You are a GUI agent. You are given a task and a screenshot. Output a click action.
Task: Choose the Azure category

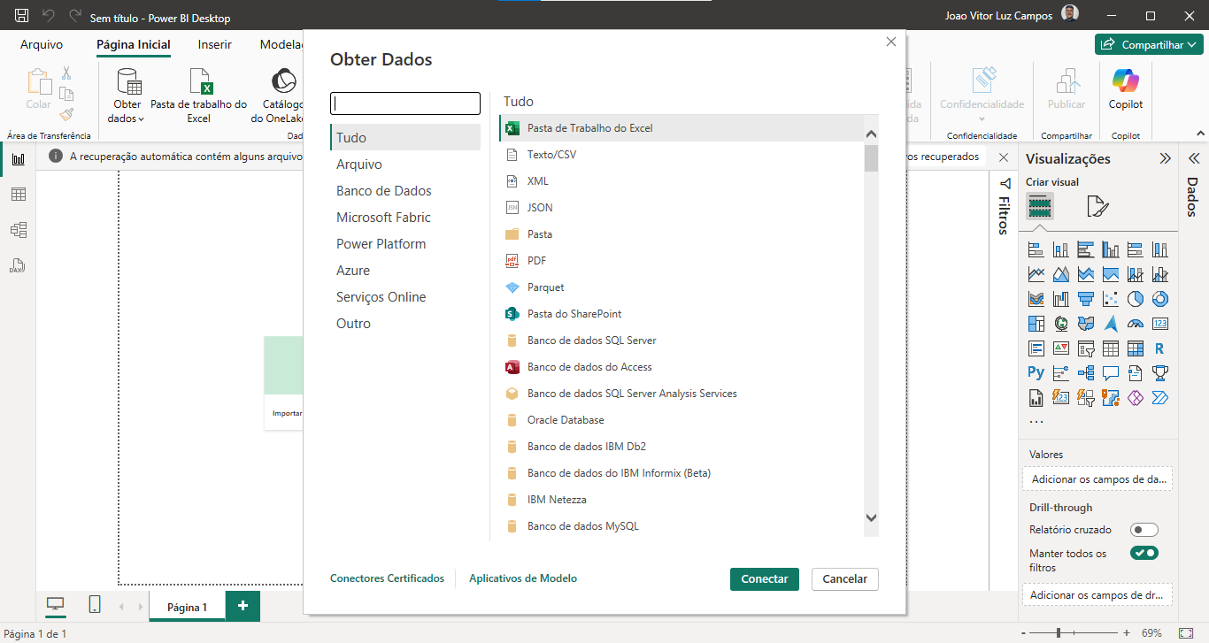[x=405, y=271]
